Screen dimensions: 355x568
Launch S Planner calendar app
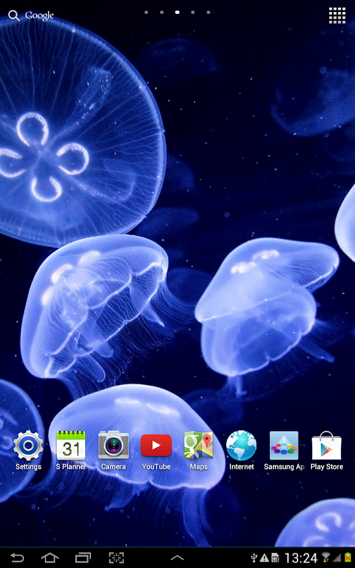(x=71, y=450)
